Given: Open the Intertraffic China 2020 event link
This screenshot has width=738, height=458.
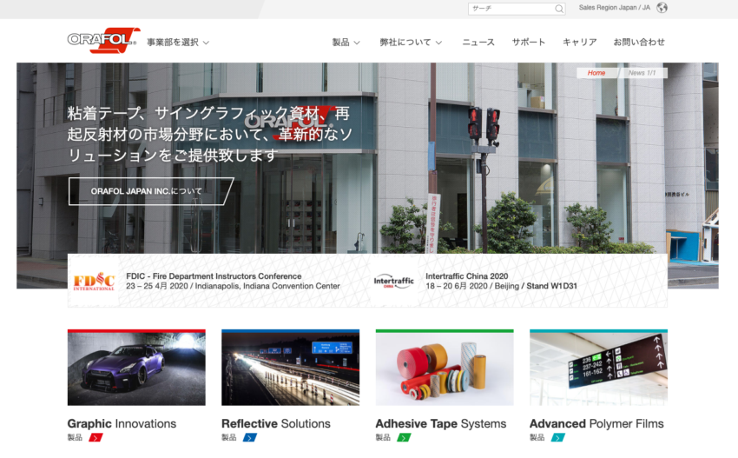Looking at the screenshot, I should [x=467, y=276].
